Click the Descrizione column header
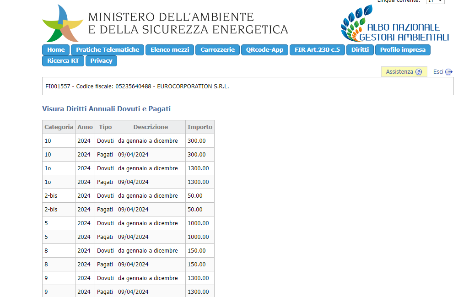Viewport: 469px width, 297px height. [x=151, y=127]
